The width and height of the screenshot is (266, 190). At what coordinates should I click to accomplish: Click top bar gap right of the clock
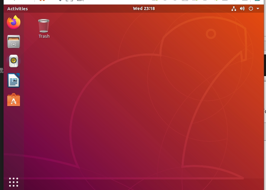193,9
